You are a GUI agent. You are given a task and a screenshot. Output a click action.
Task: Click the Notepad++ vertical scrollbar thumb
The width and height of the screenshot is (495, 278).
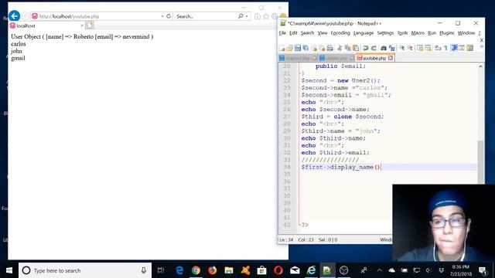coord(480,161)
